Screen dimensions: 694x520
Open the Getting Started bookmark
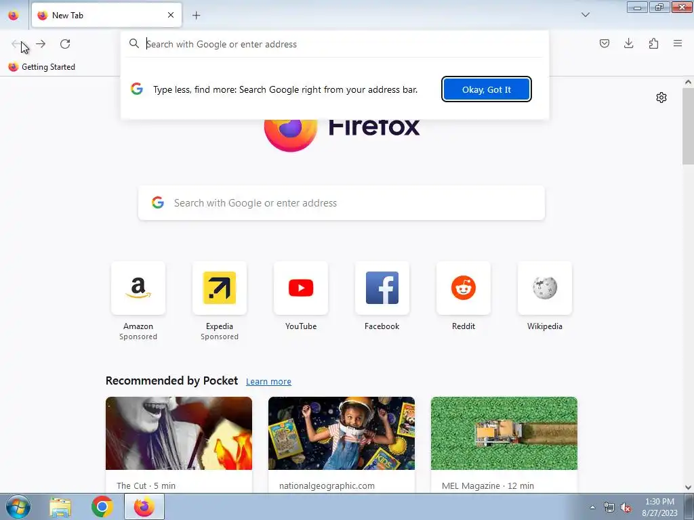coord(42,67)
